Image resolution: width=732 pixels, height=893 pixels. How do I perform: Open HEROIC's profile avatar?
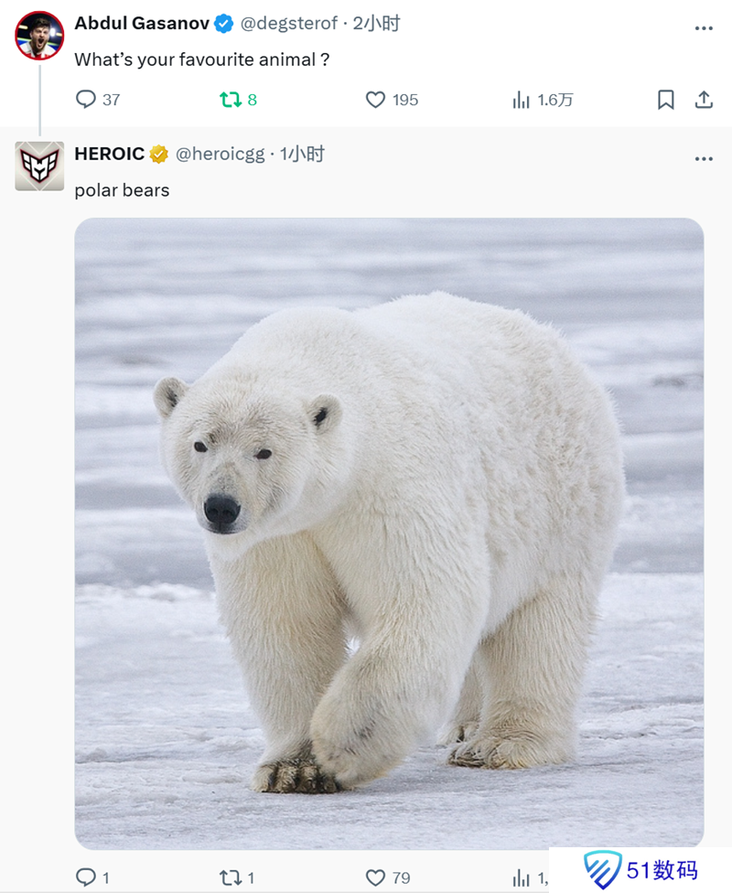(39, 167)
